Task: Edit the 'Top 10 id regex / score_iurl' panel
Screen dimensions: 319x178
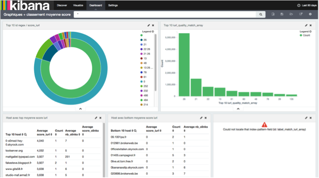Action: 149,25
